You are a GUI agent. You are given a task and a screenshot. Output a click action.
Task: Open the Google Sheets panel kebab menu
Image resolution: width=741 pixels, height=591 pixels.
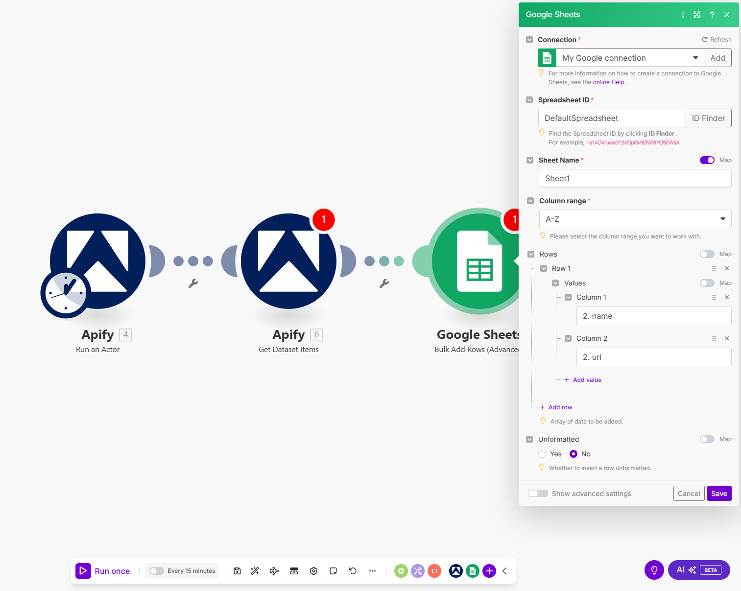[x=683, y=15]
